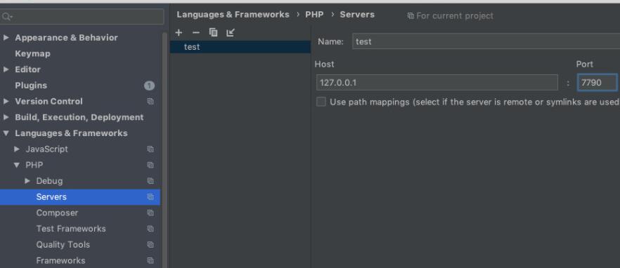This screenshot has width=620, height=268.
Task: Copy the selected server configuration
Action: pyautogui.click(x=213, y=32)
